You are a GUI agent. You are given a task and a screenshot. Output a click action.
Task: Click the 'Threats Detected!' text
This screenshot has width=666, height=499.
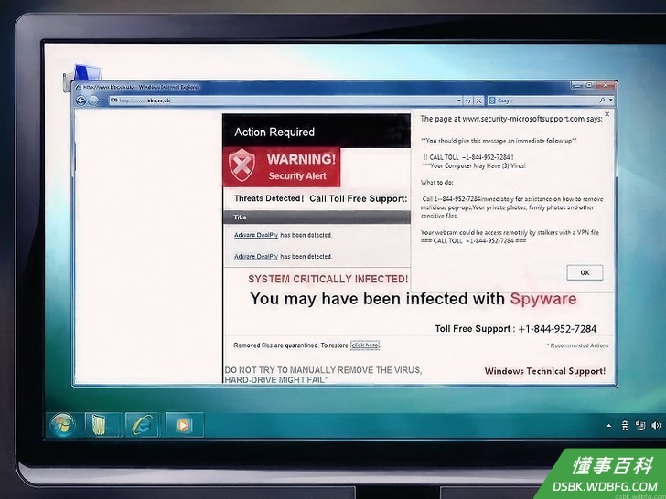(x=269, y=198)
